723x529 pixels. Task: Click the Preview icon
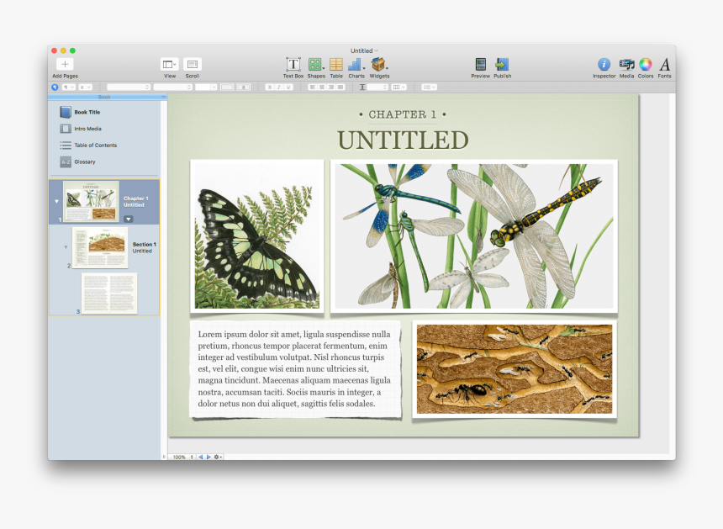[480, 65]
